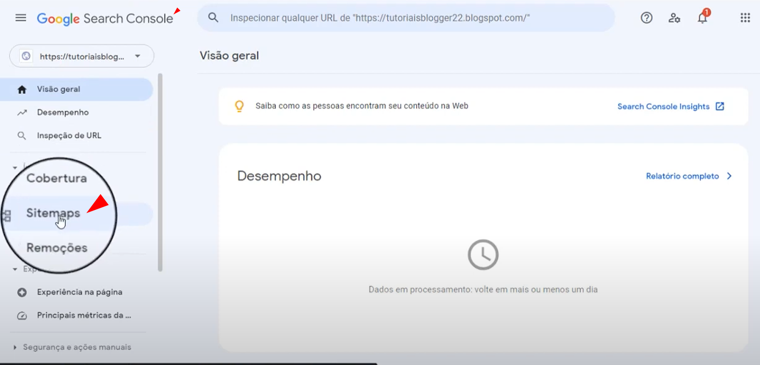Viewport: 760px width, 365px height.
Task: Click the Google Search Console logo
Action: click(x=105, y=19)
